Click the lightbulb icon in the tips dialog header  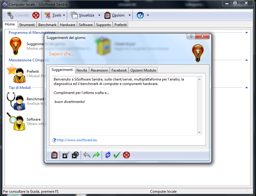(198, 53)
